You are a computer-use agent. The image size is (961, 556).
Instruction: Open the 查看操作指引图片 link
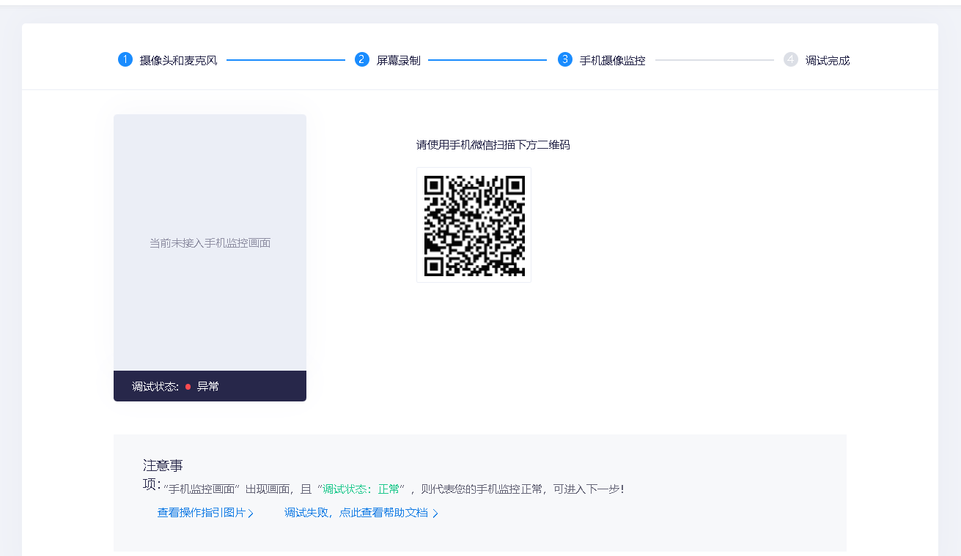pos(202,513)
